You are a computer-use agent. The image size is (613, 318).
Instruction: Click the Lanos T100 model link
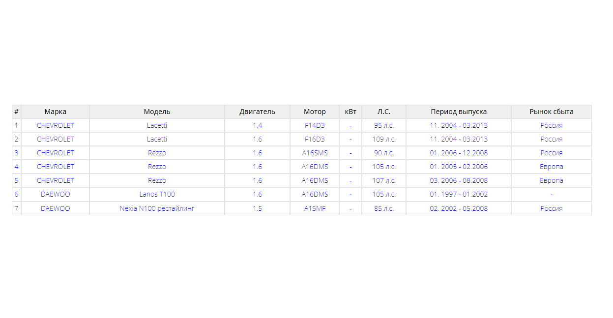click(x=157, y=194)
